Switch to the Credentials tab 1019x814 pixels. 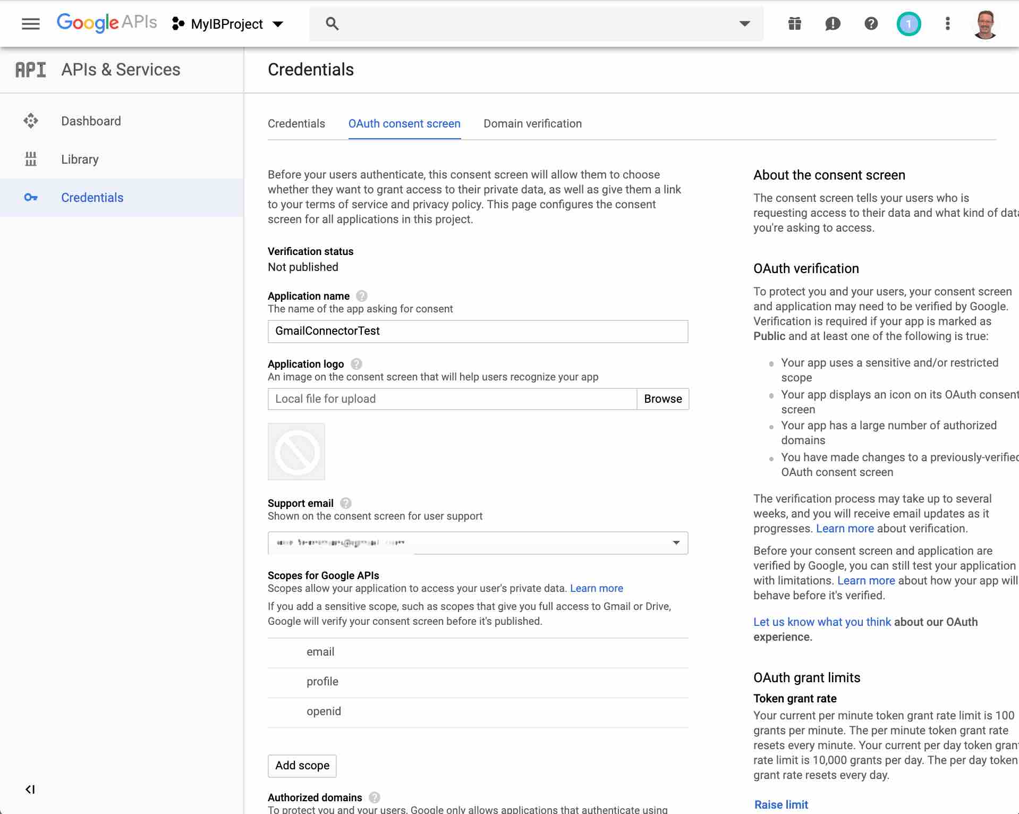point(296,124)
